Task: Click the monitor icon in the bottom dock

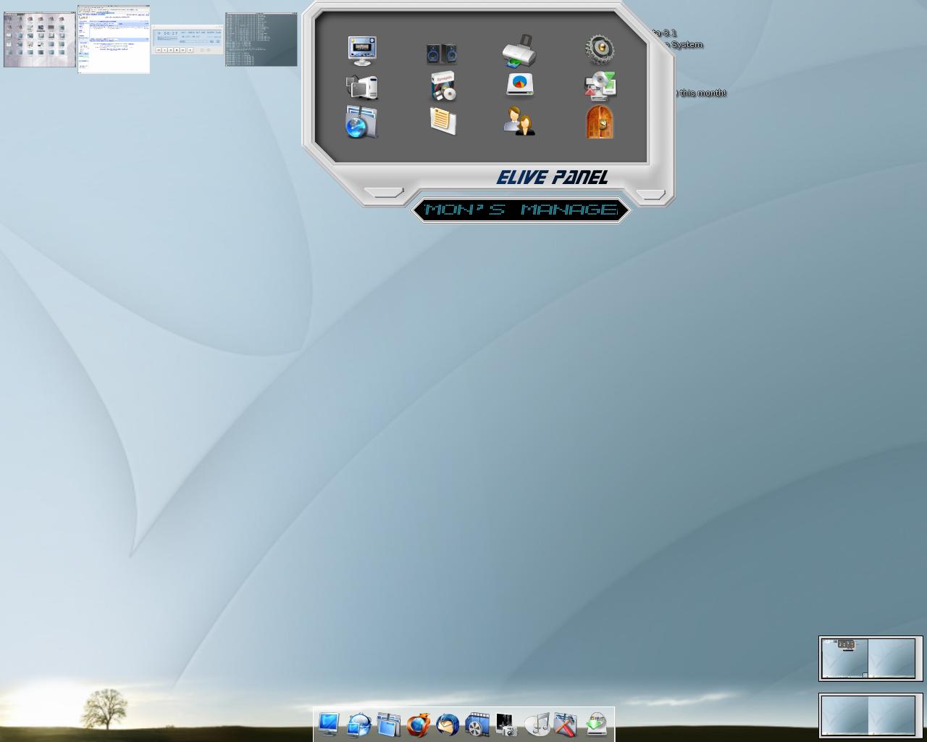Action: pos(328,724)
